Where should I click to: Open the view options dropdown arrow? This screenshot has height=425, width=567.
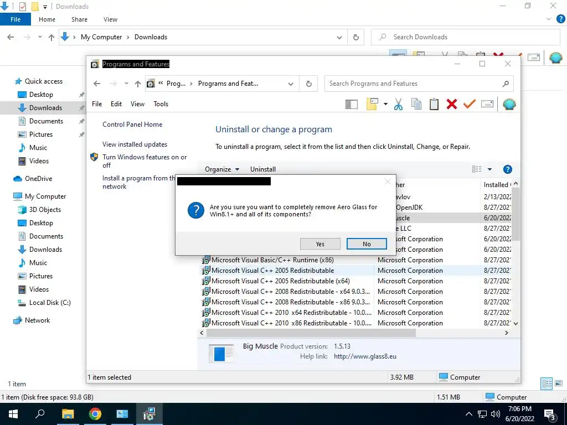click(489, 169)
